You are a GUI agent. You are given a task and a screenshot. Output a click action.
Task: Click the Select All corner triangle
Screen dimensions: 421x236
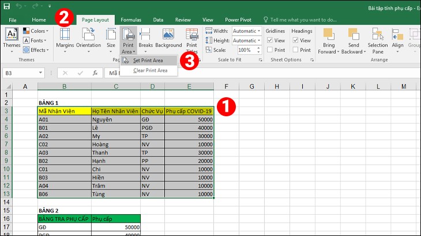click(x=8, y=86)
